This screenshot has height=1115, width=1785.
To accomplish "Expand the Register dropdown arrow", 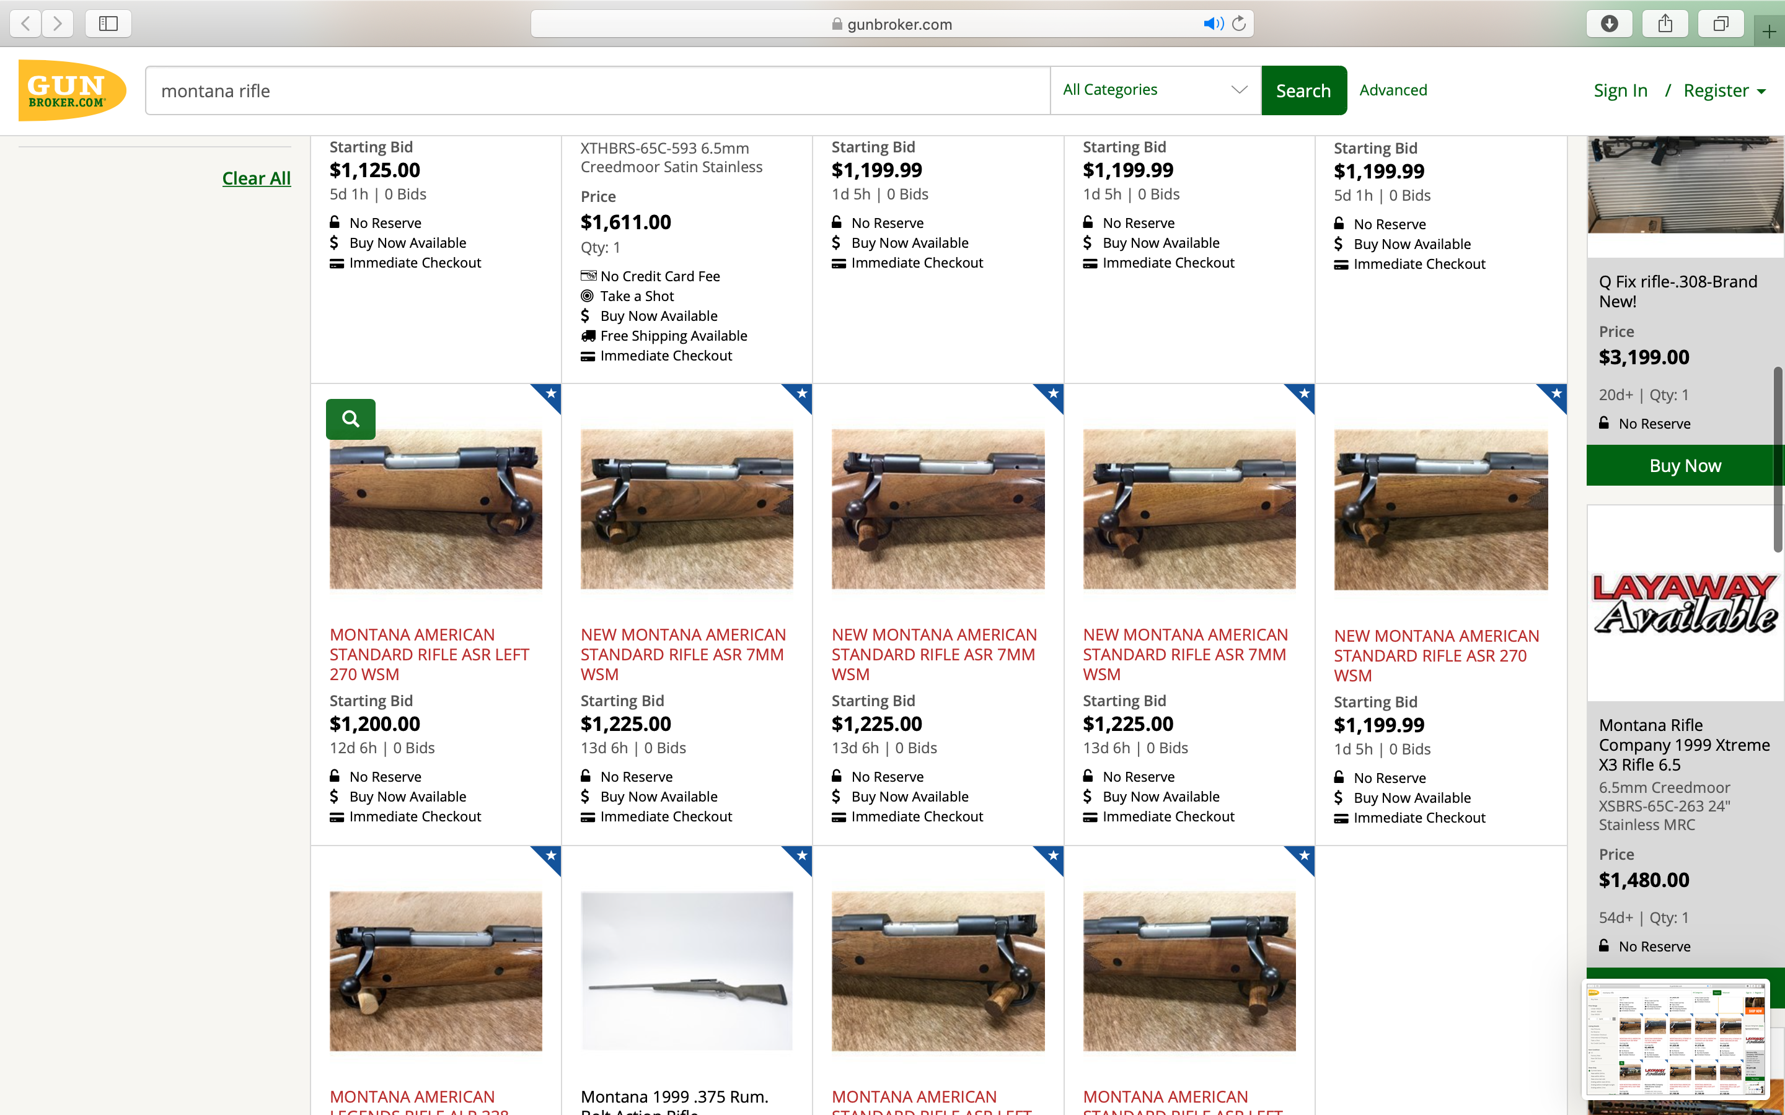I will (1761, 92).
